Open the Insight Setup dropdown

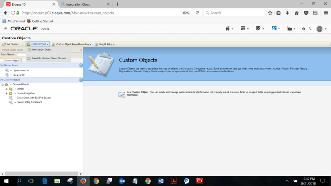click(107, 44)
